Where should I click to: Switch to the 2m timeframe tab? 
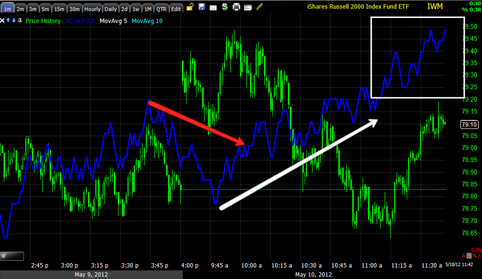click(20, 9)
